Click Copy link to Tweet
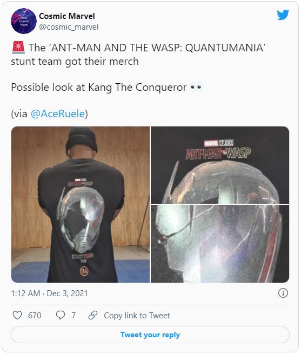The image size is (301, 354). click(137, 316)
